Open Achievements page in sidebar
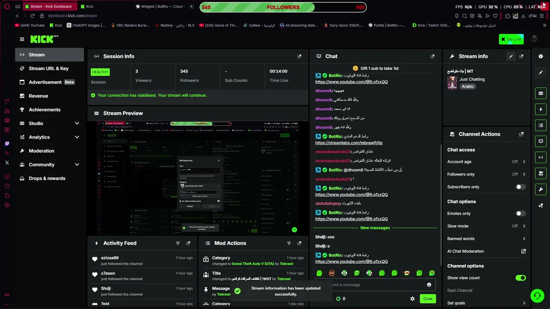Screen dimensions: 550x309 (x=49, y=110)
